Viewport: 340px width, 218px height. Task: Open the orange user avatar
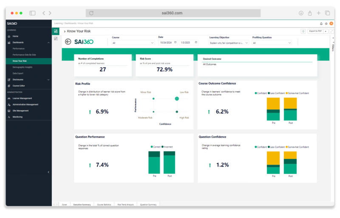[331, 23]
